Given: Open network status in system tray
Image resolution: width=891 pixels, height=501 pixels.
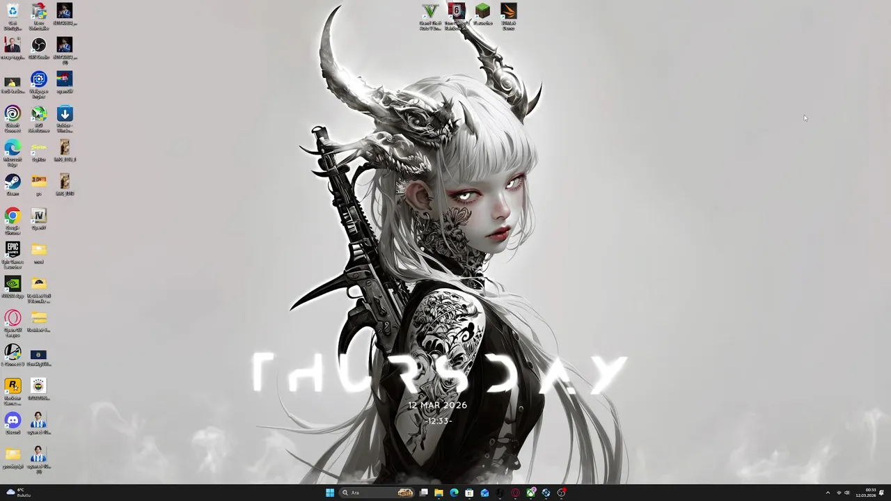Looking at the screenshot, I should point(838,493).
